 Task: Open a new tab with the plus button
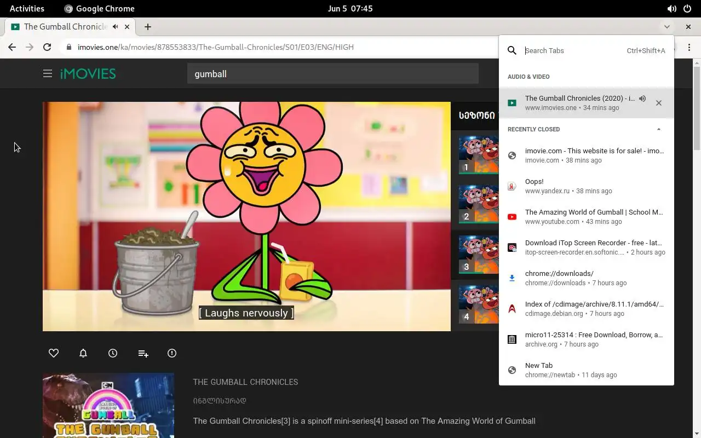point(148,26)
